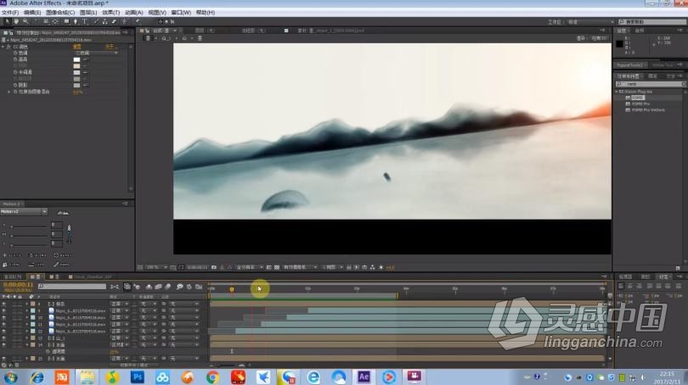The height and width of the screenshot is (385, 688).
Task: Open the 图像合成(C) menu
Action: pos(60,13)
